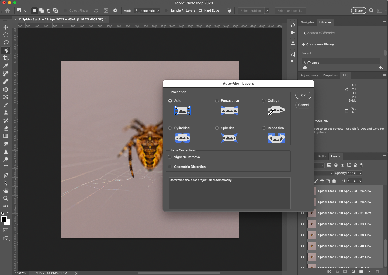This screenshot has width=388, height=275.
Task: Click the Search magnifier icon in options bar
Action: coord(371,10)
